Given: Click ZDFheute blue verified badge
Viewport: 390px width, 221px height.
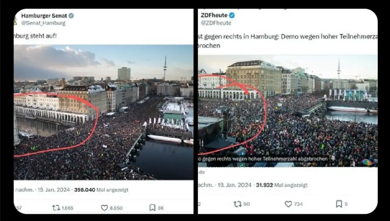Looking at the screenshot, I should tap(232, 15).
